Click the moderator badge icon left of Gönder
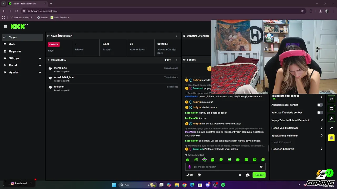The image size is (337, 189). pos(247,175)
